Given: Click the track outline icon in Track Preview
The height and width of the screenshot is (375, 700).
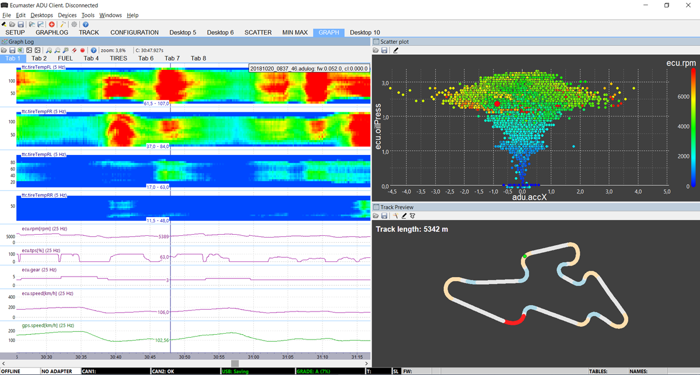Looking at the screenshot, I should point(412,216).
